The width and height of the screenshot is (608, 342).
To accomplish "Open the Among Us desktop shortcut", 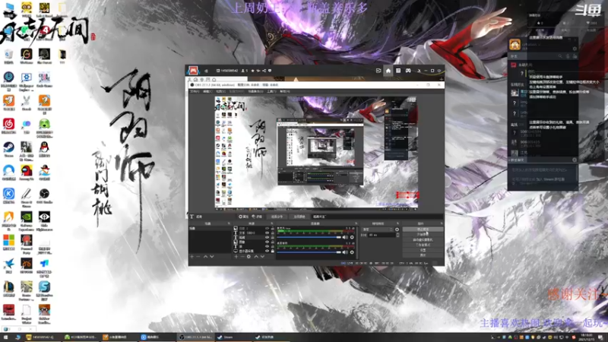I will (x=27, y=173).
